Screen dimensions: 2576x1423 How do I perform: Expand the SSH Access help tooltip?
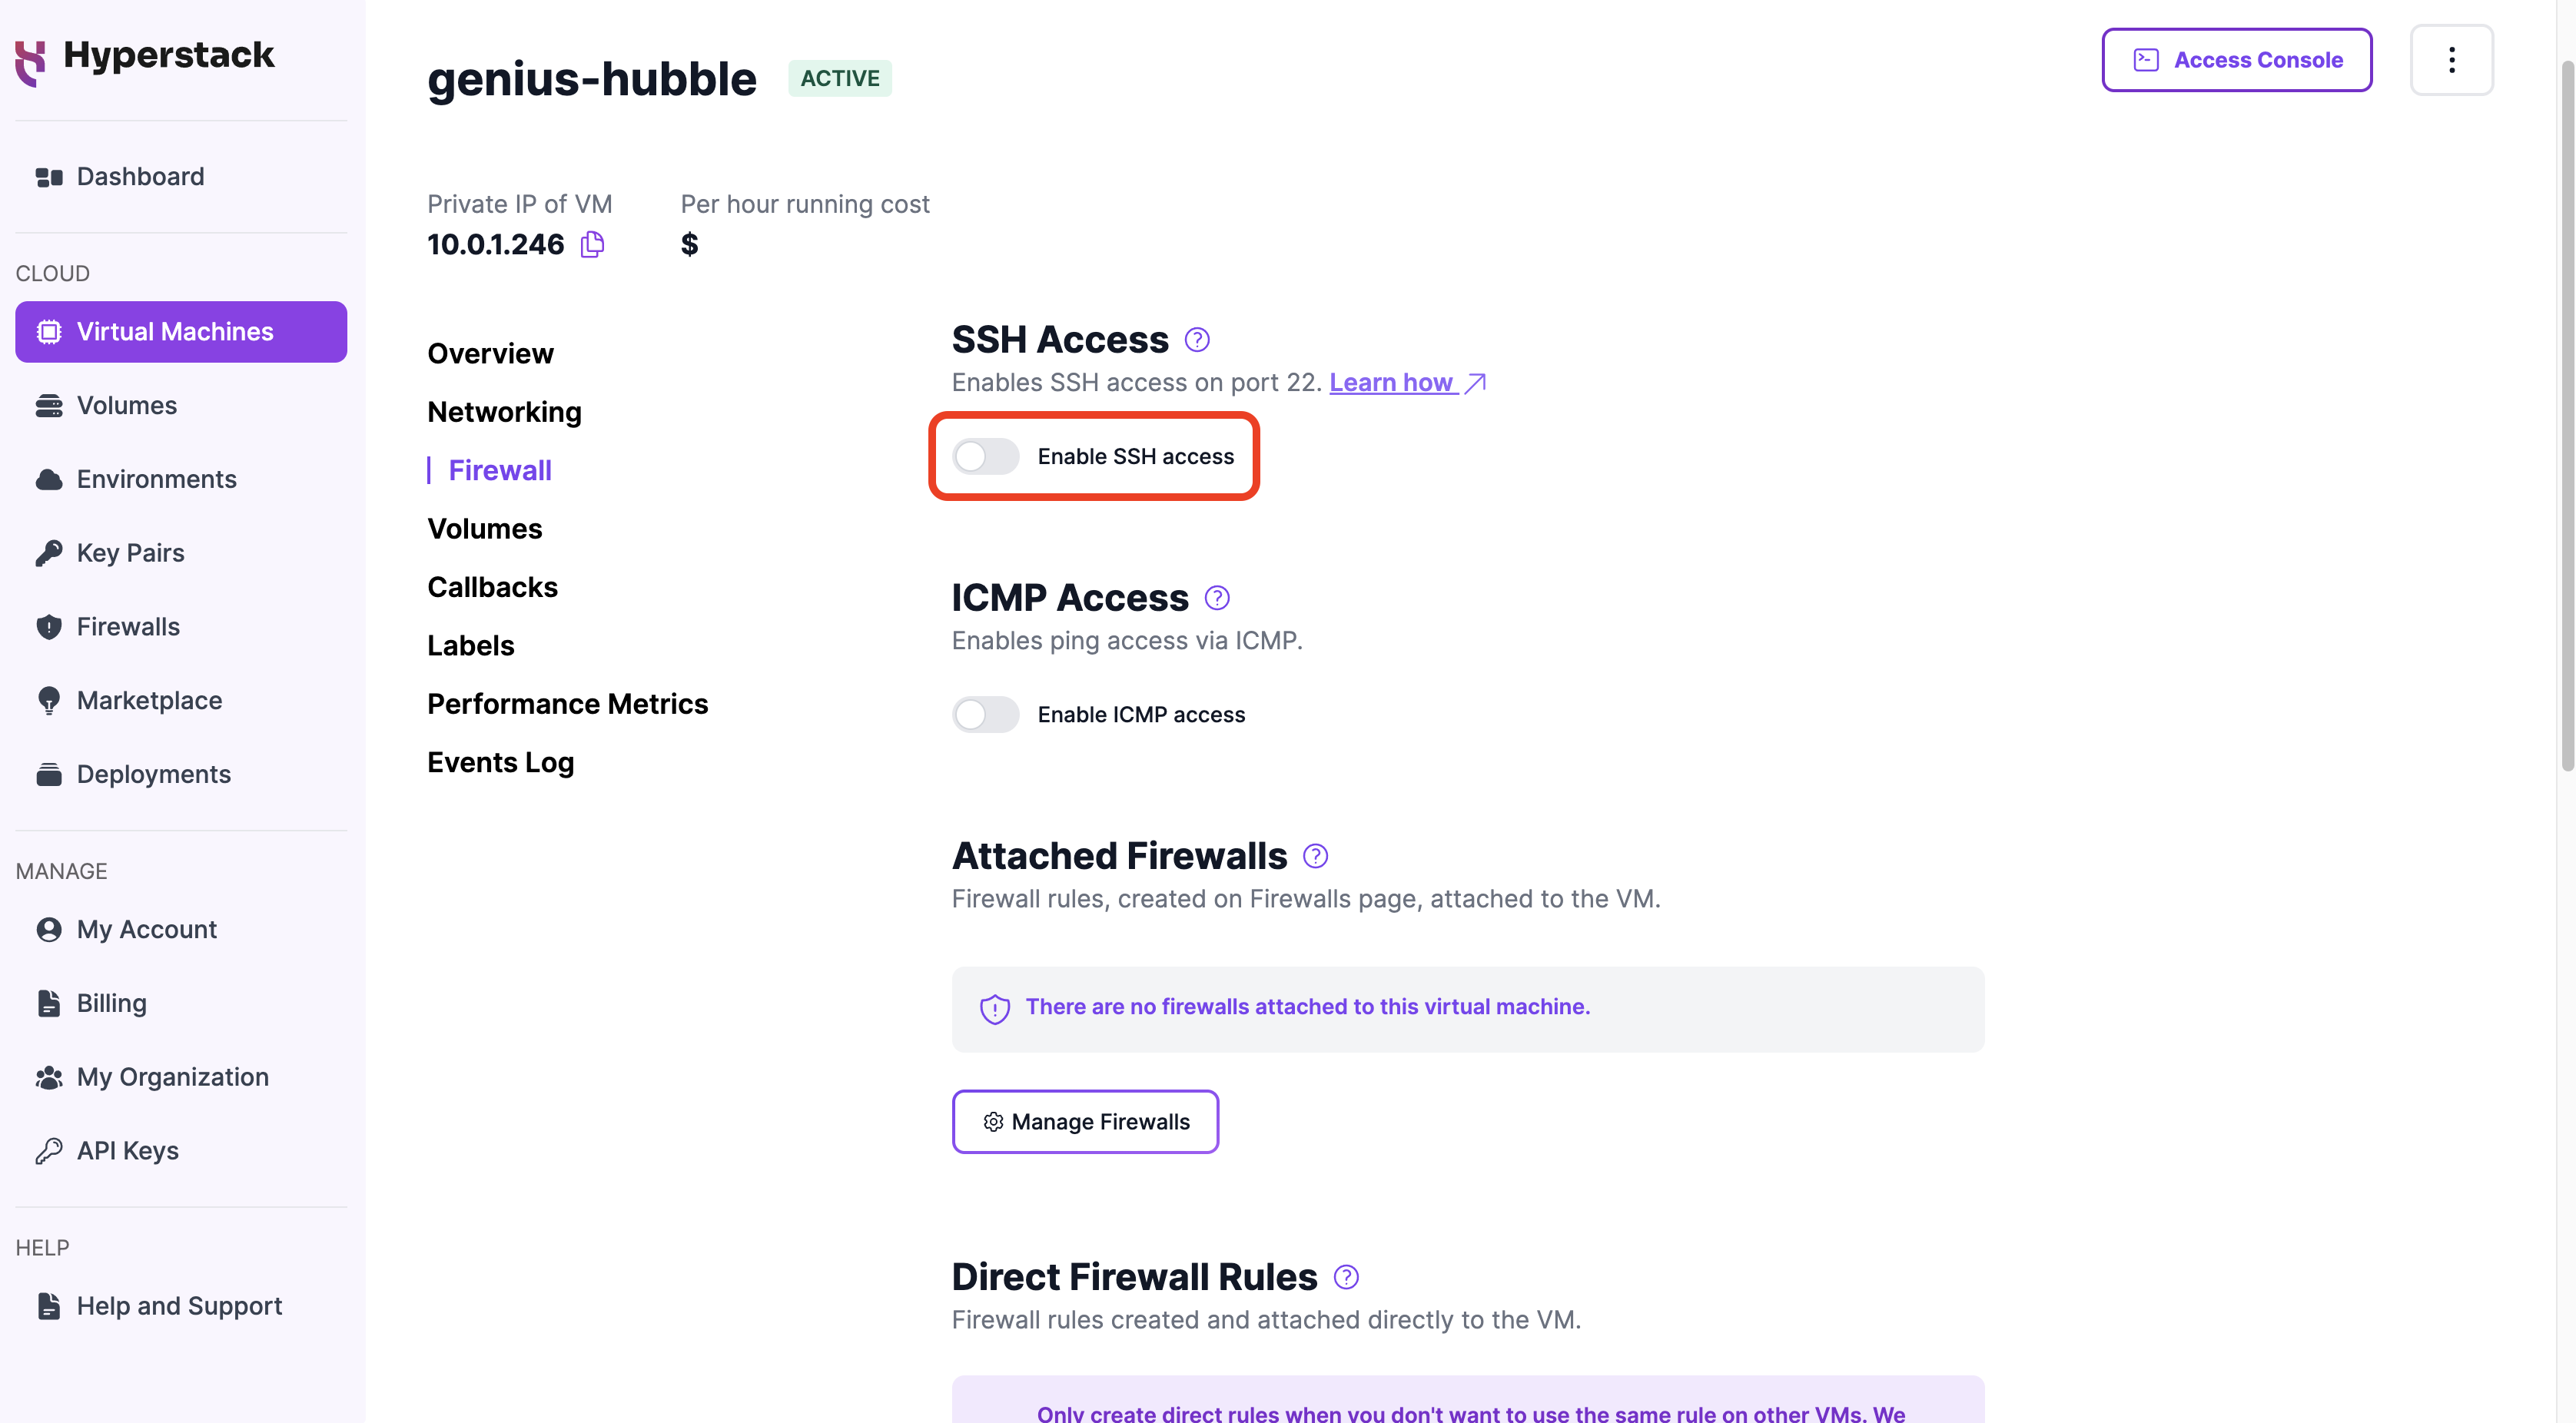[1195, 337]
